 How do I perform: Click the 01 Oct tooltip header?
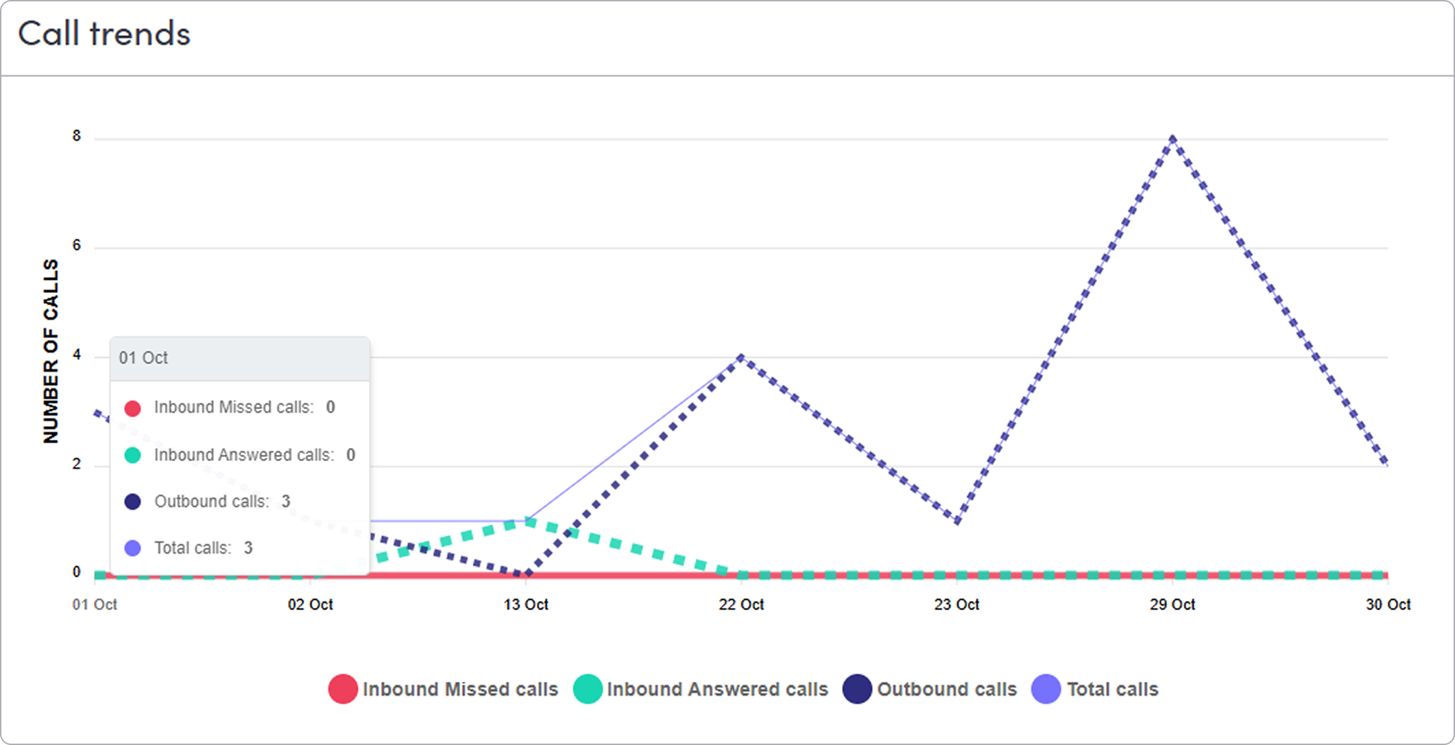click(239, 358)
